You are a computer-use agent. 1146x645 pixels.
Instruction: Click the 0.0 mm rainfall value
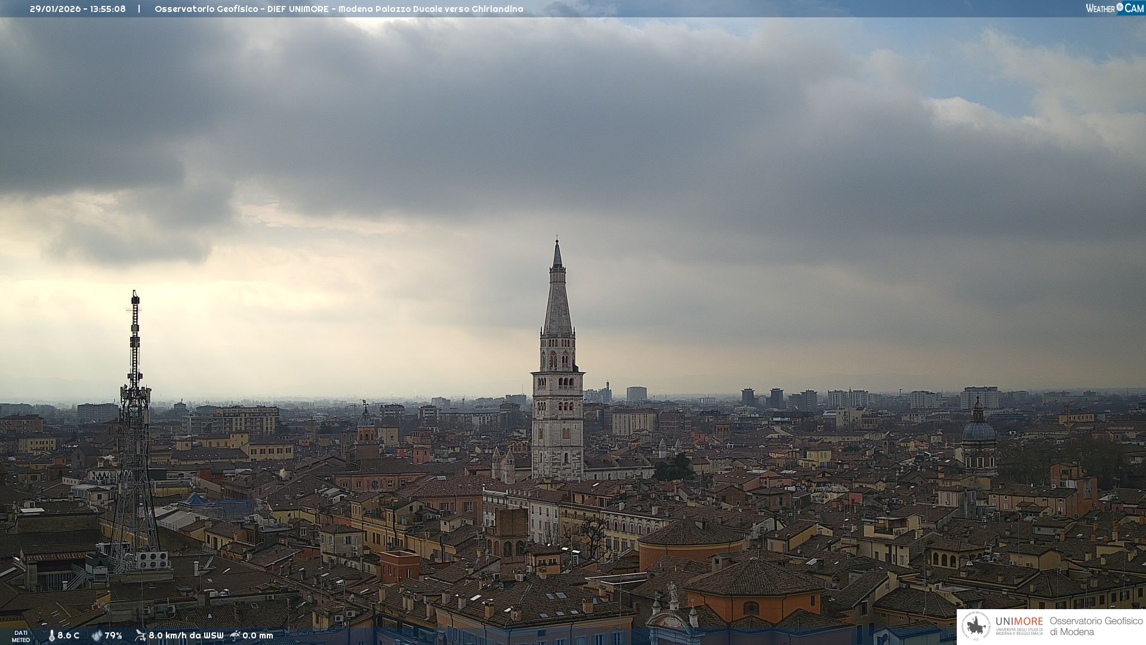coord(257,636)
